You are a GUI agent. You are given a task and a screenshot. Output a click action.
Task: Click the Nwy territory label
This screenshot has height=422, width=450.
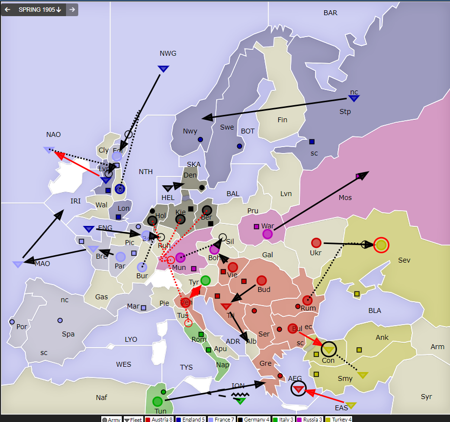point(190,131)
